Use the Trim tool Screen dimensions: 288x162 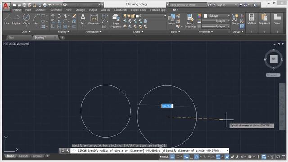65,16
